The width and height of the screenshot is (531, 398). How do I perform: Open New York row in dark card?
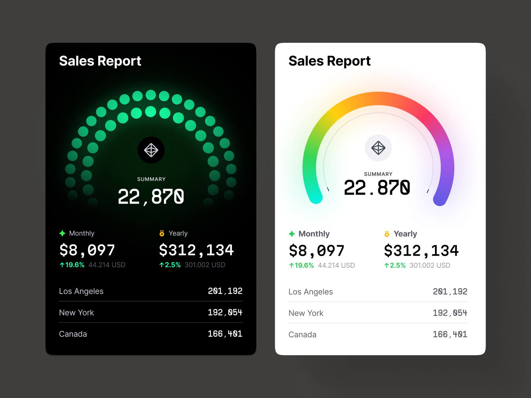[151, 312]
